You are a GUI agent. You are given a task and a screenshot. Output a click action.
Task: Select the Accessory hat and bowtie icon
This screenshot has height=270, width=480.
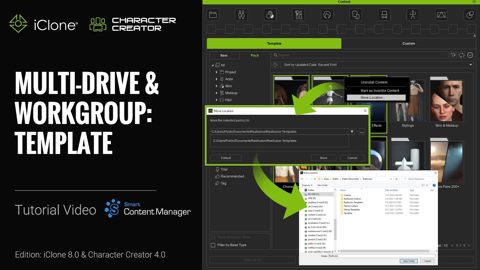[x=384, y=15]
